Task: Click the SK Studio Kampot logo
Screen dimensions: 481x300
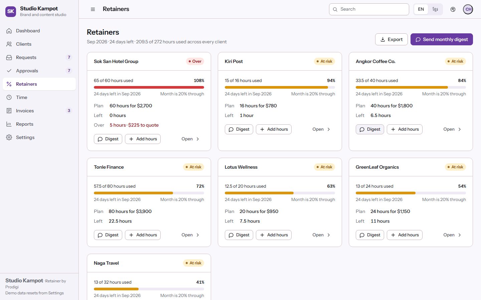Action: click(x=11, y=11)
